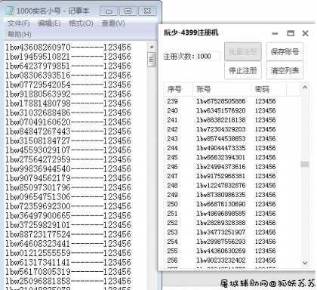Click Notepad line lbw84847267443

point(68,131)
